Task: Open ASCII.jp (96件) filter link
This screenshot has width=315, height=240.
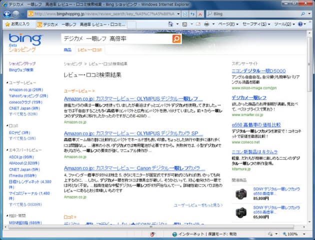Action: pyautogui.click(x=21, y=157)
